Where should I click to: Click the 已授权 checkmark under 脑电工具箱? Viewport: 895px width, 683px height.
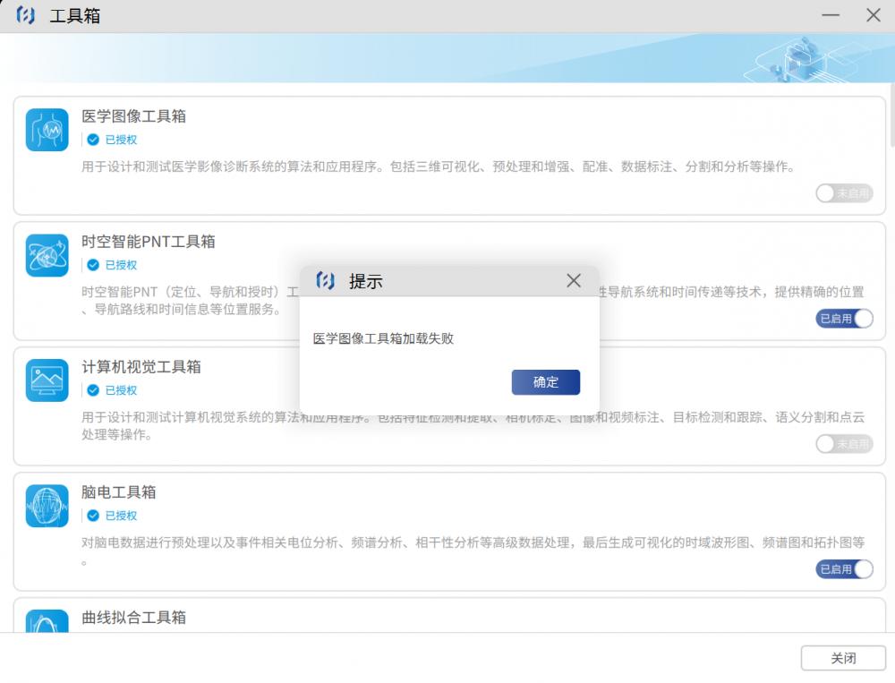pos(92,516)
